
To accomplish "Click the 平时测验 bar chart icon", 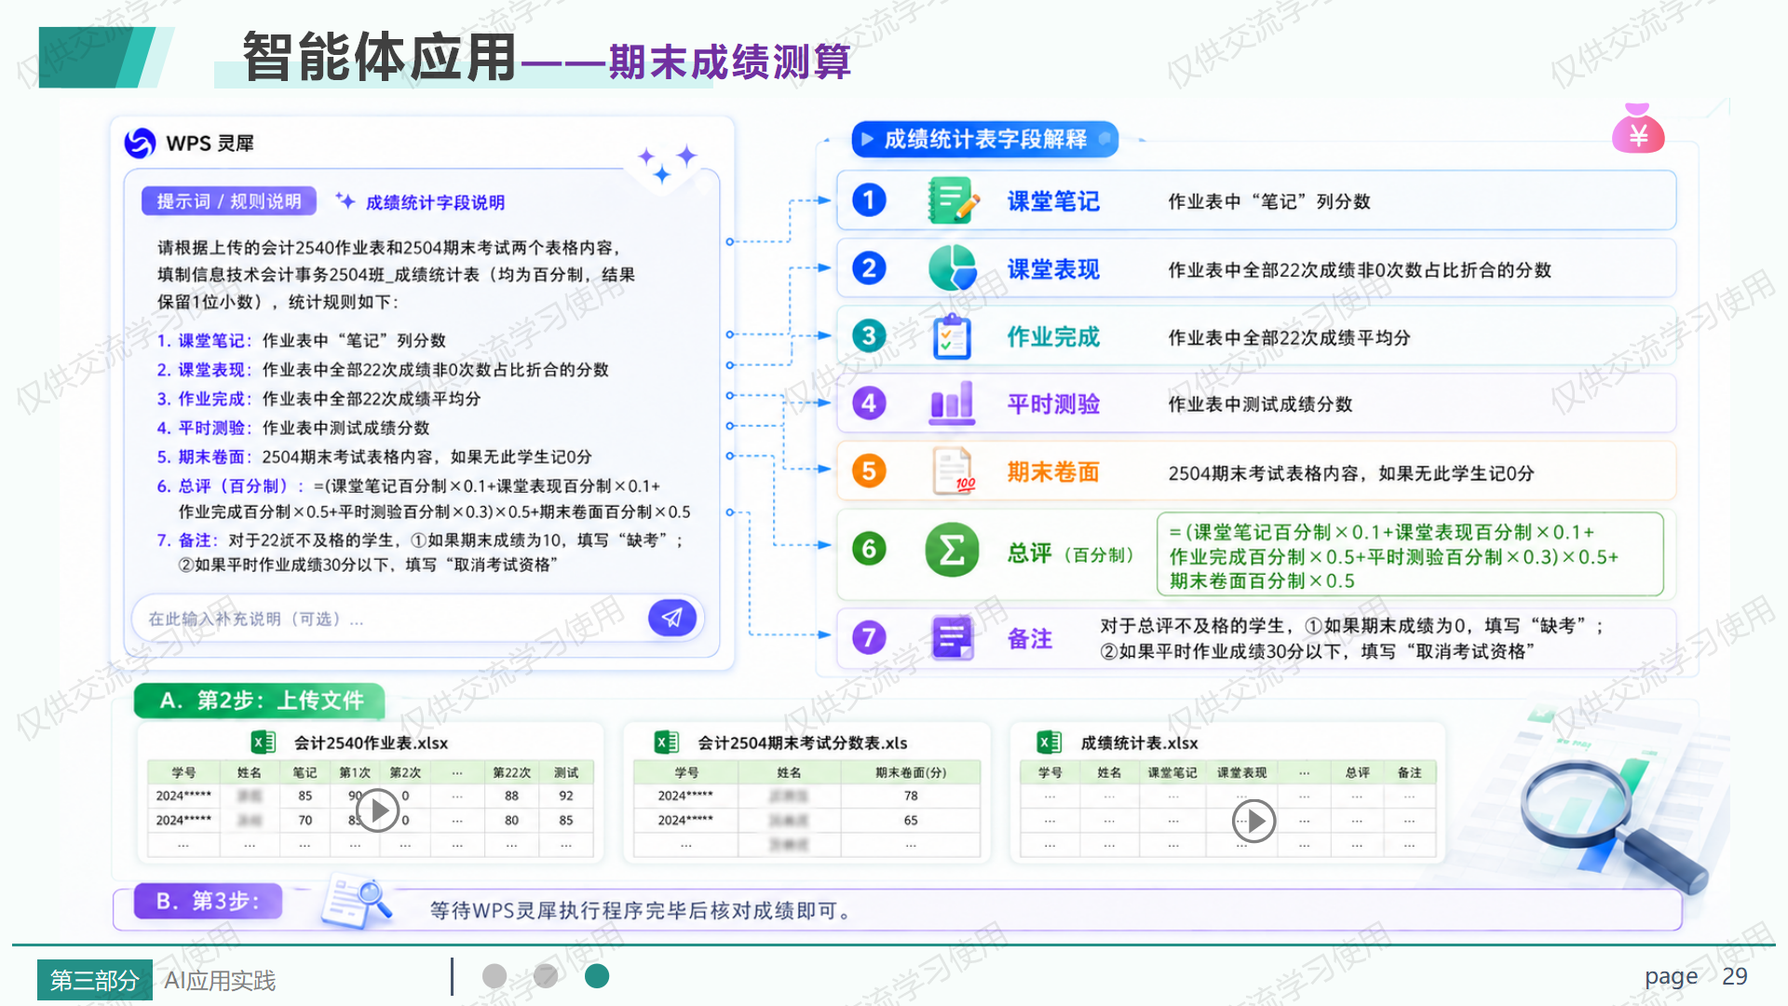I will pos(952,403).
